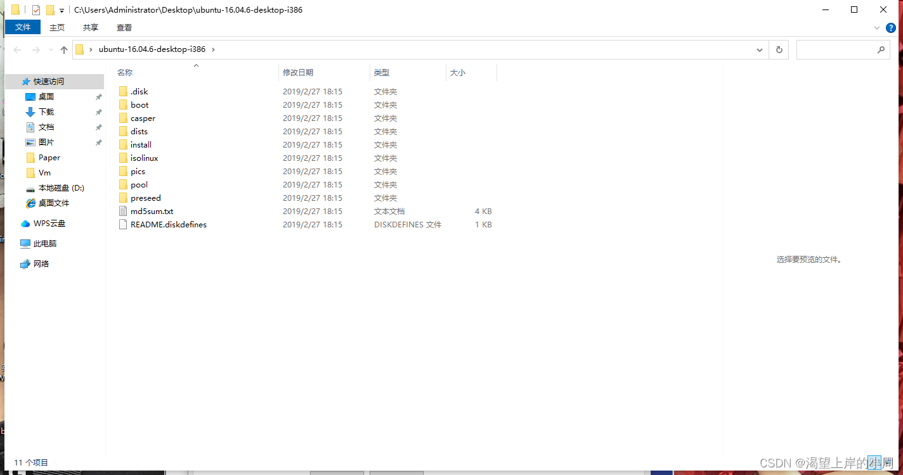Click the preseed folder name
Viewport: 903px width, 475px height.
coord(146,198)
